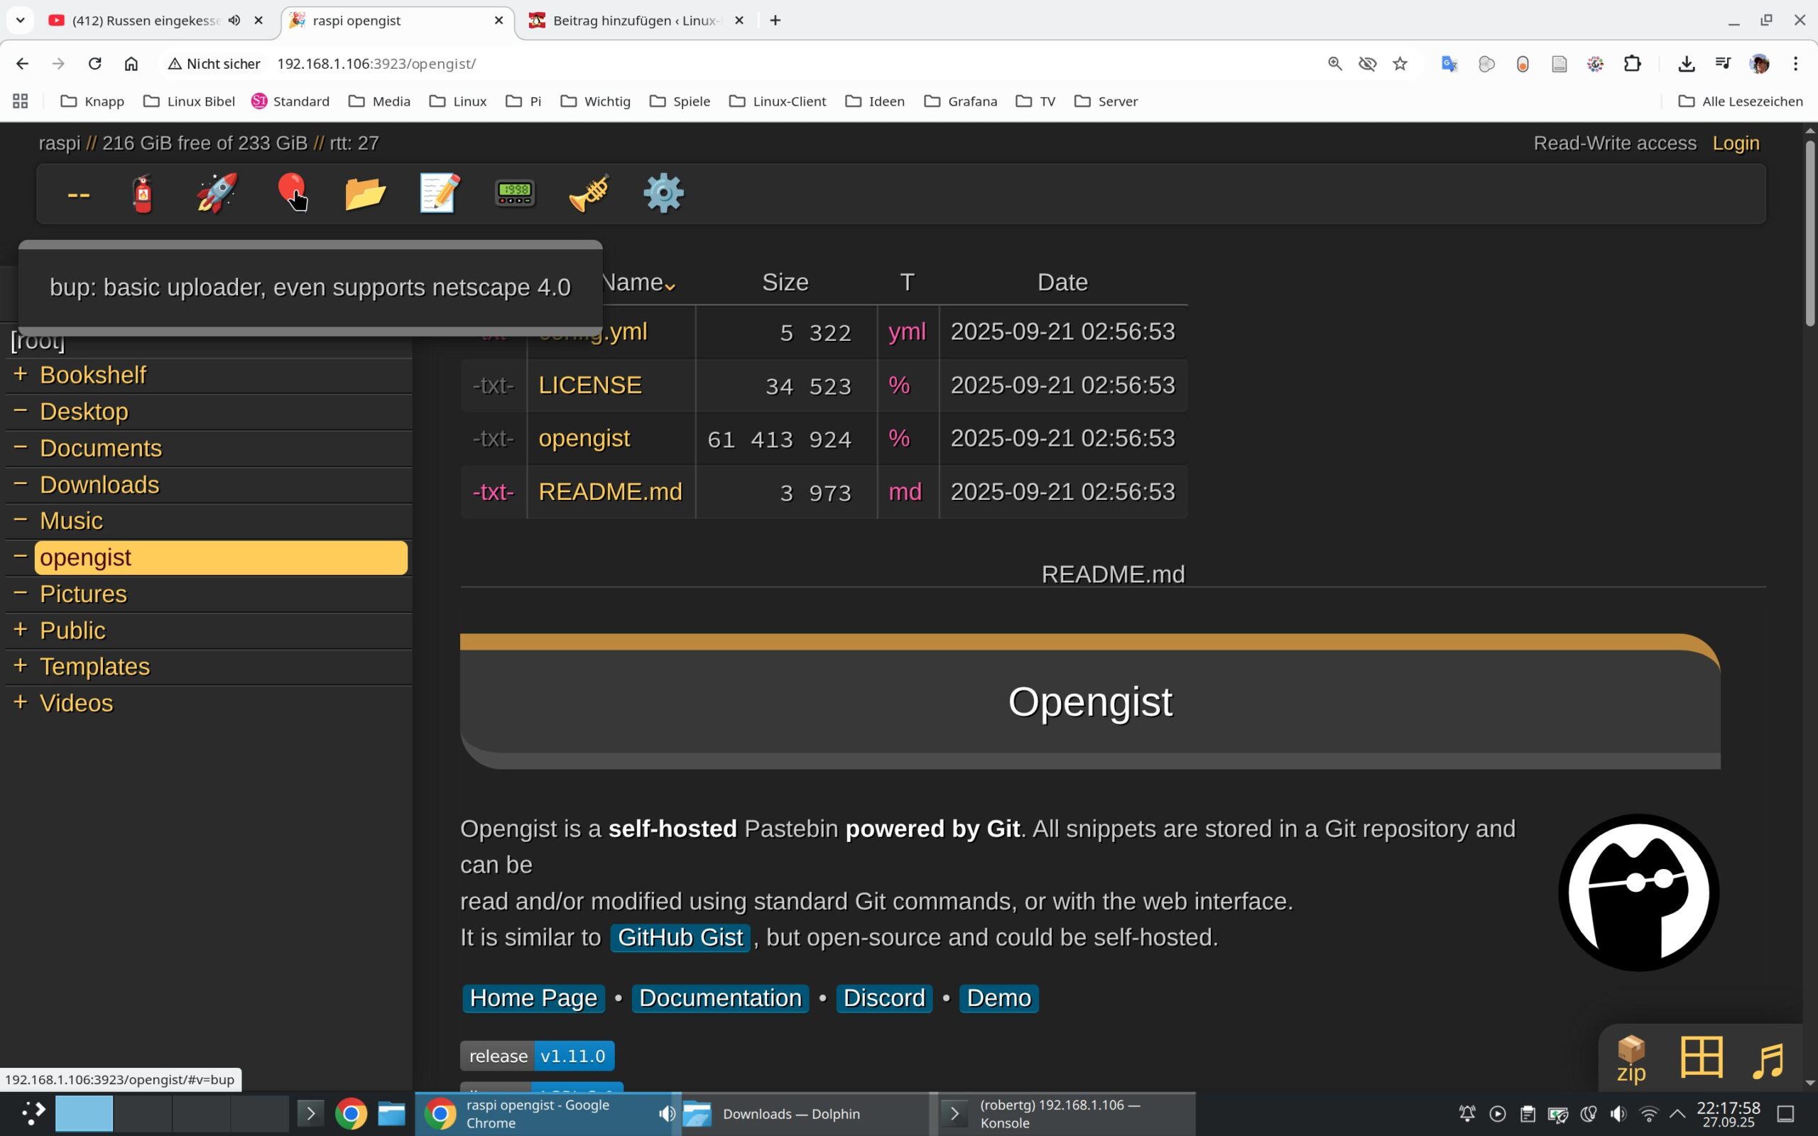Screen dimensions: 1818x1136
Task: Open the Discord link
Action: click(883, 998)
